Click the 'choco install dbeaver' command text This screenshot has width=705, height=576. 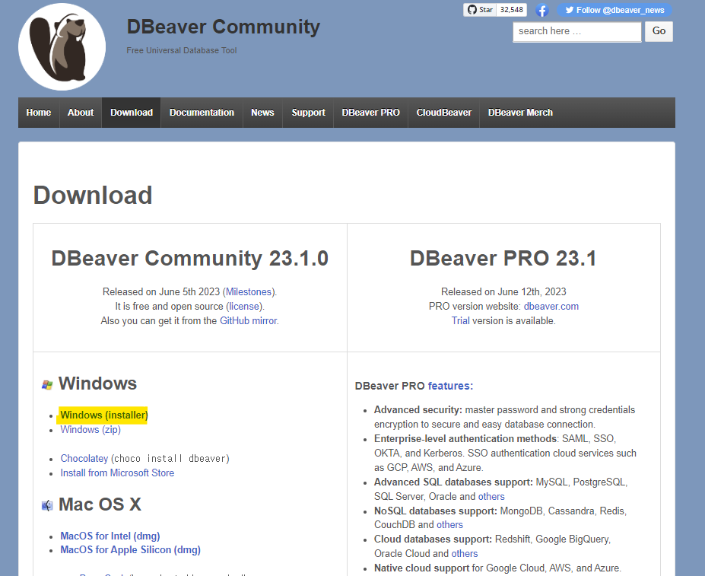pyautogui.click(x=170, y=459)
